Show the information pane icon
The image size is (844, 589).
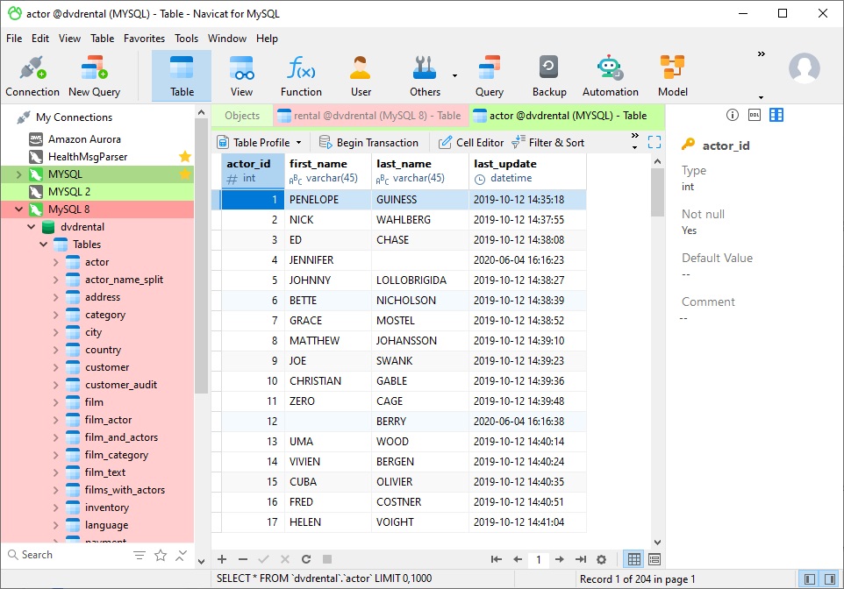(x=732, y=115)
